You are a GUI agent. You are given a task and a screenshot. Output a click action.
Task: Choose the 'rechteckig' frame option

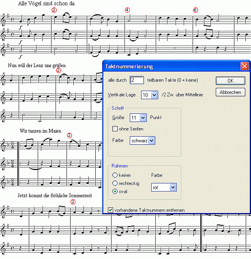115,183
